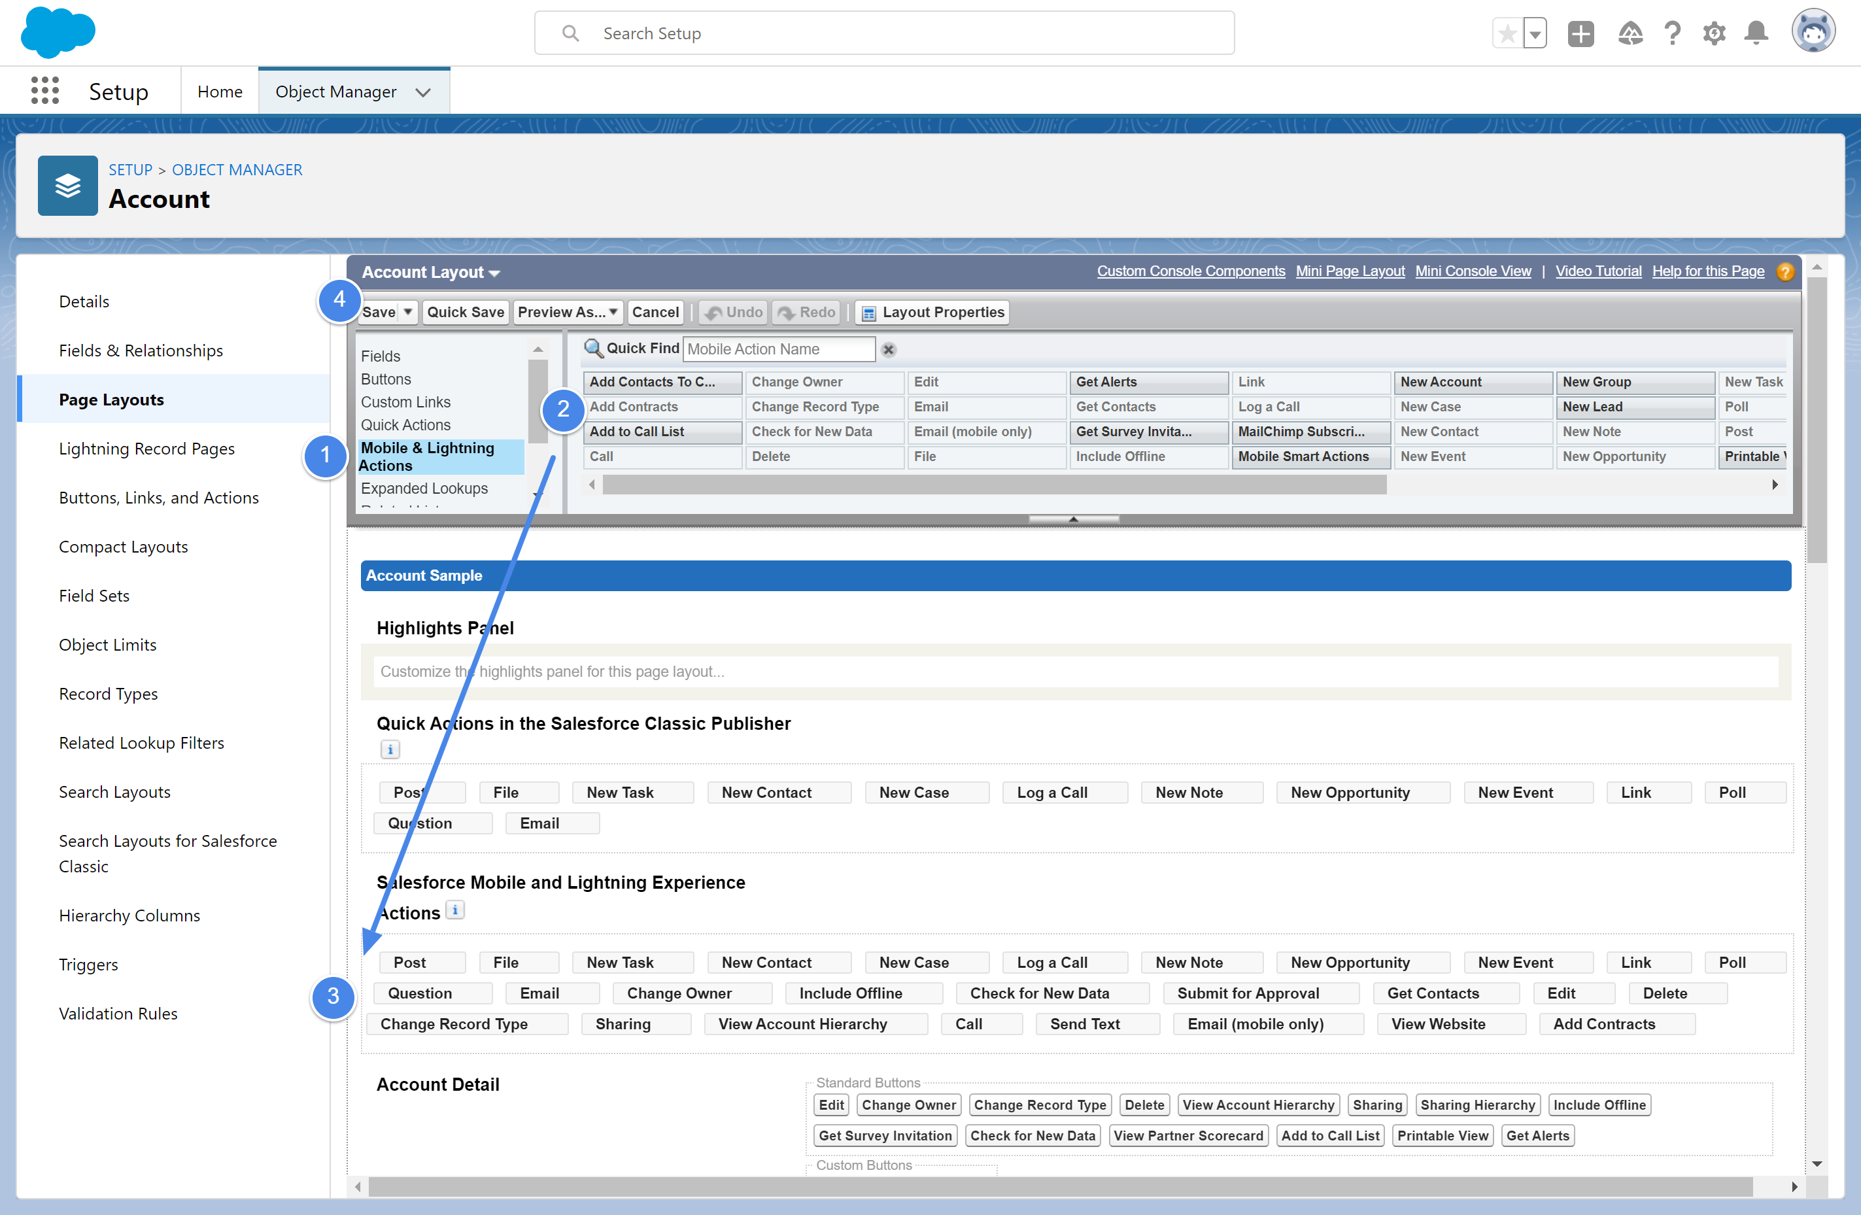This screenshot has height=1215, width=1861.
Task: Click the favorites star icon
Action: pyautogui.click(x=1507, y=33)
